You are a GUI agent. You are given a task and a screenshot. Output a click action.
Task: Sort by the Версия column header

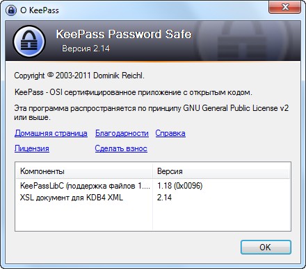pos(221,171)
